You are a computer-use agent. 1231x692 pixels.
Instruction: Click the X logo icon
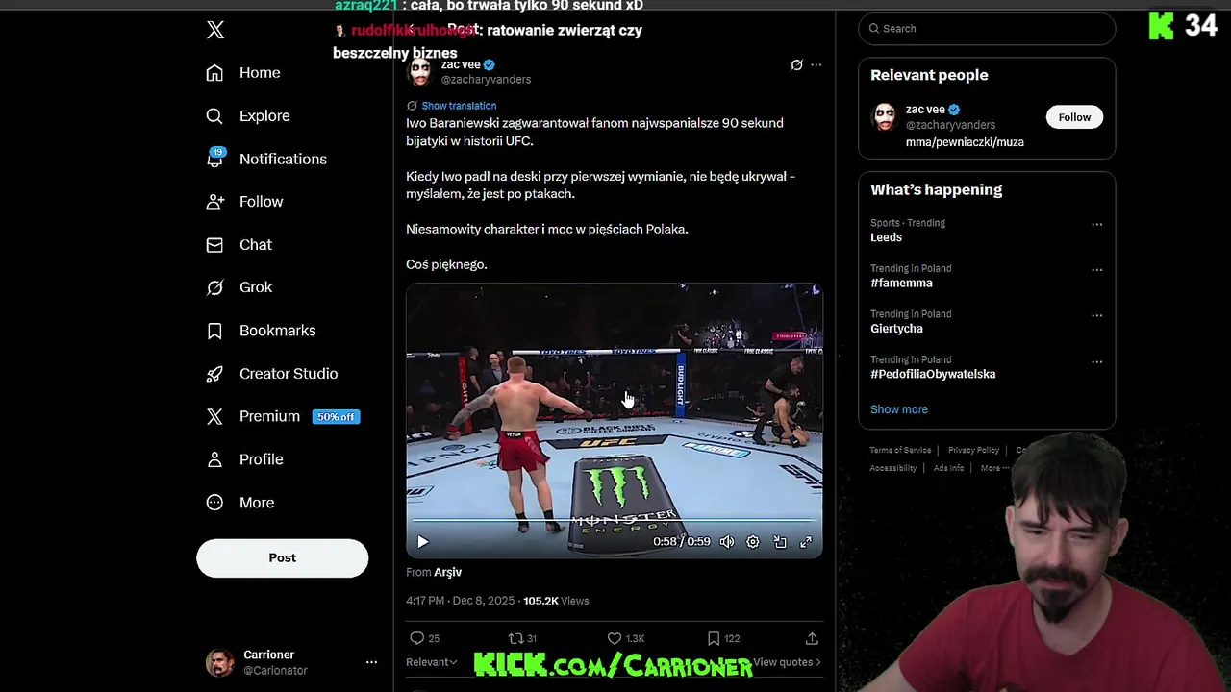[215, 30]
